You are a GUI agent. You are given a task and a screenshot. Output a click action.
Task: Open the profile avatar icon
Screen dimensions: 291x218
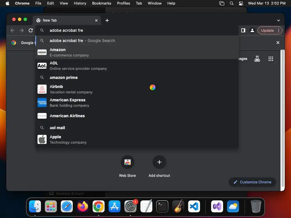[x=252, y=30]
